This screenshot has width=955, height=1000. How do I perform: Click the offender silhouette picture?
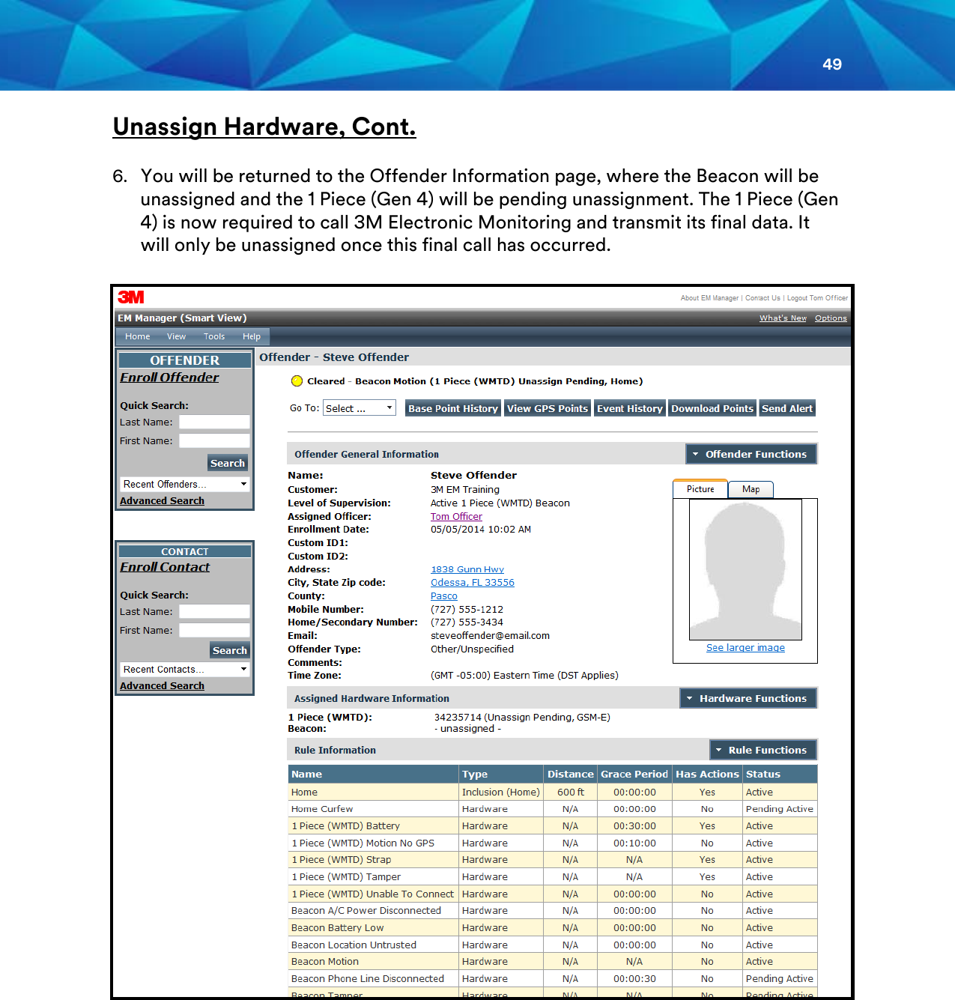tap(745, 570)
